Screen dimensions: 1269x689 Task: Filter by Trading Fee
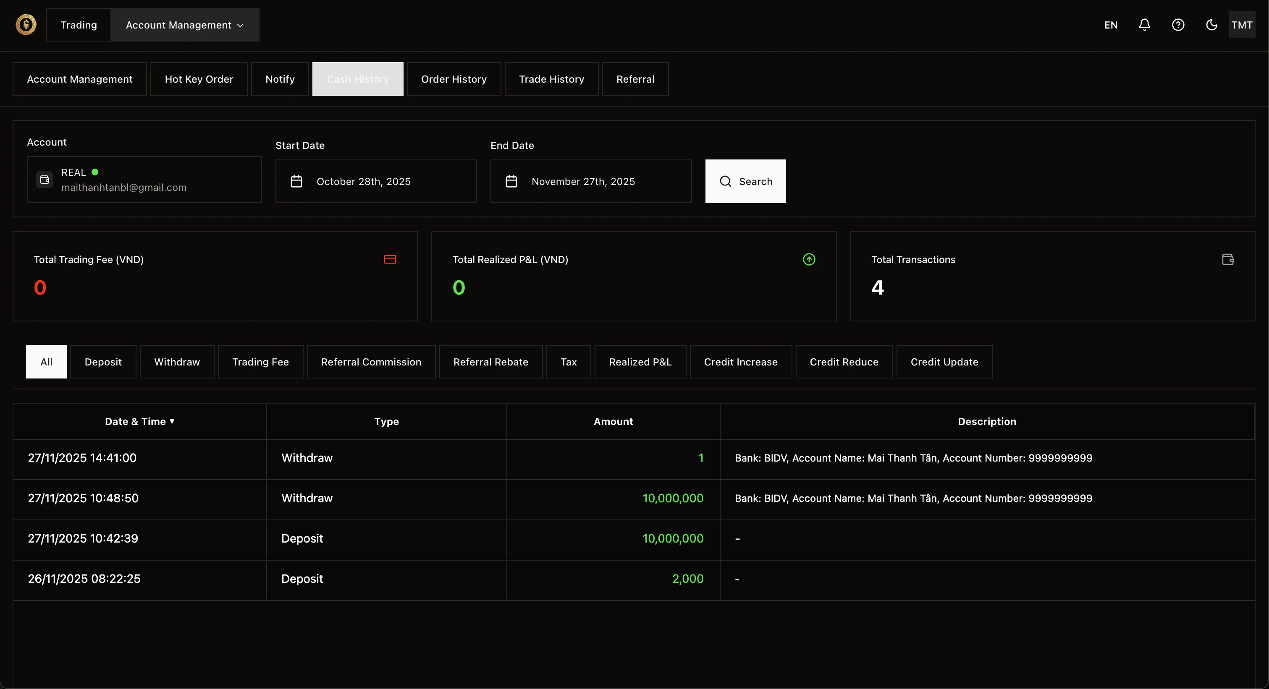pos(260,362)
